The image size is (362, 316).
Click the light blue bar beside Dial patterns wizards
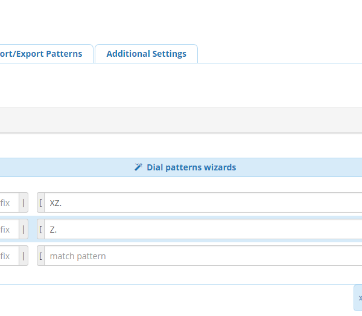tap(60, 167)
